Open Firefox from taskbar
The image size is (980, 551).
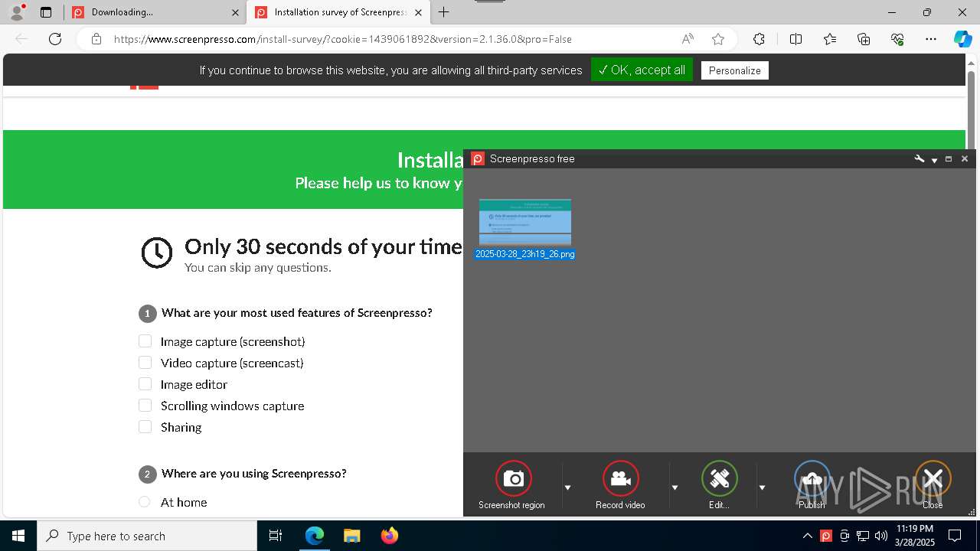coord(389,536)
